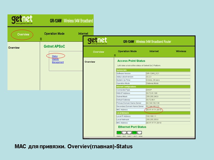Image resolution: width=214 pixels, height=160 pixels.
Task: Click the WAN port status icon
Action: click(119, 133)
